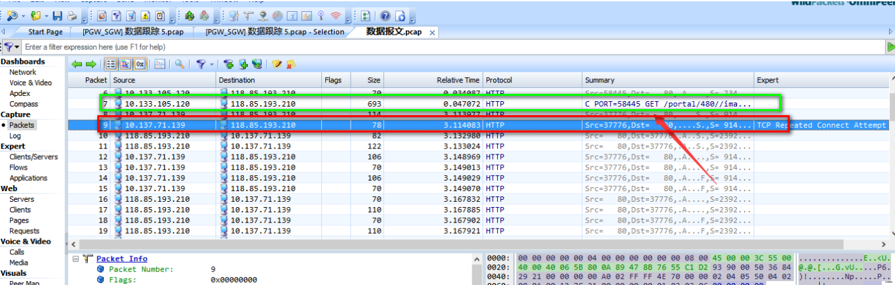Collapse the Packet Info tree node
The image size is (895, 285).
point(75,258)
